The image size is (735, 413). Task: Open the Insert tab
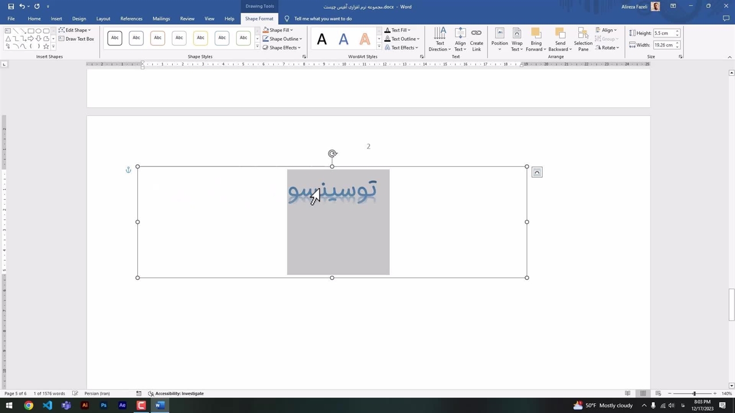[x=56, y=18]
